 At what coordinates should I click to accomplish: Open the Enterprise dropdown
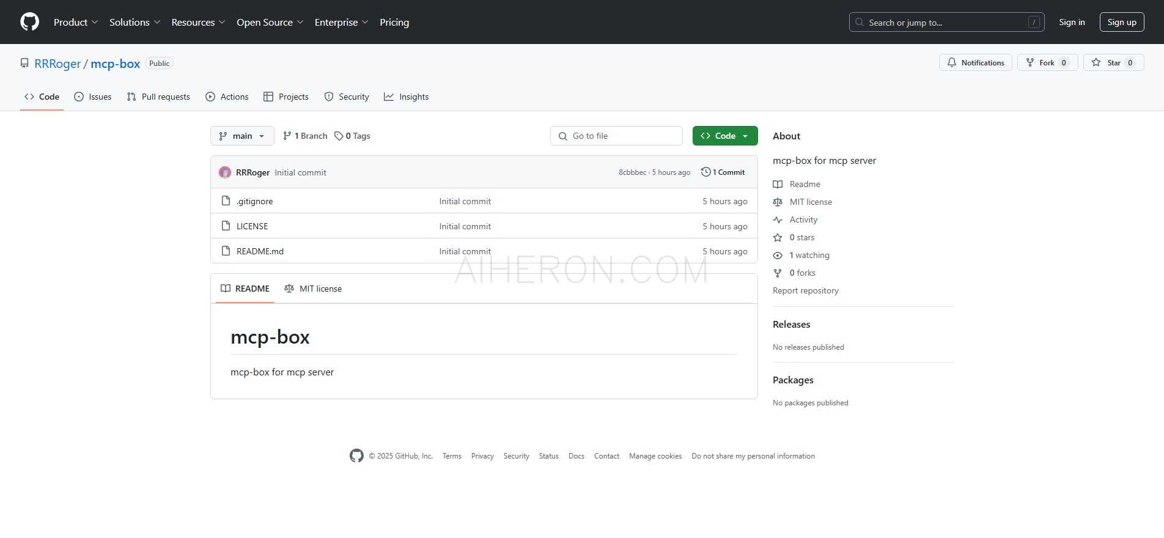(x=341, y=22)
